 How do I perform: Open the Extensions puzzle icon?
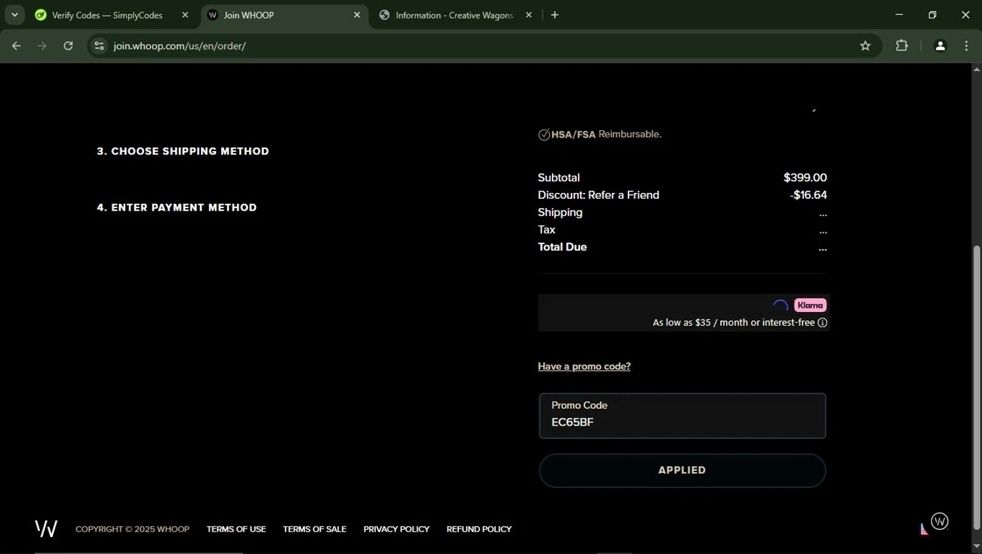pyautogui.click(x=902, y=46)
